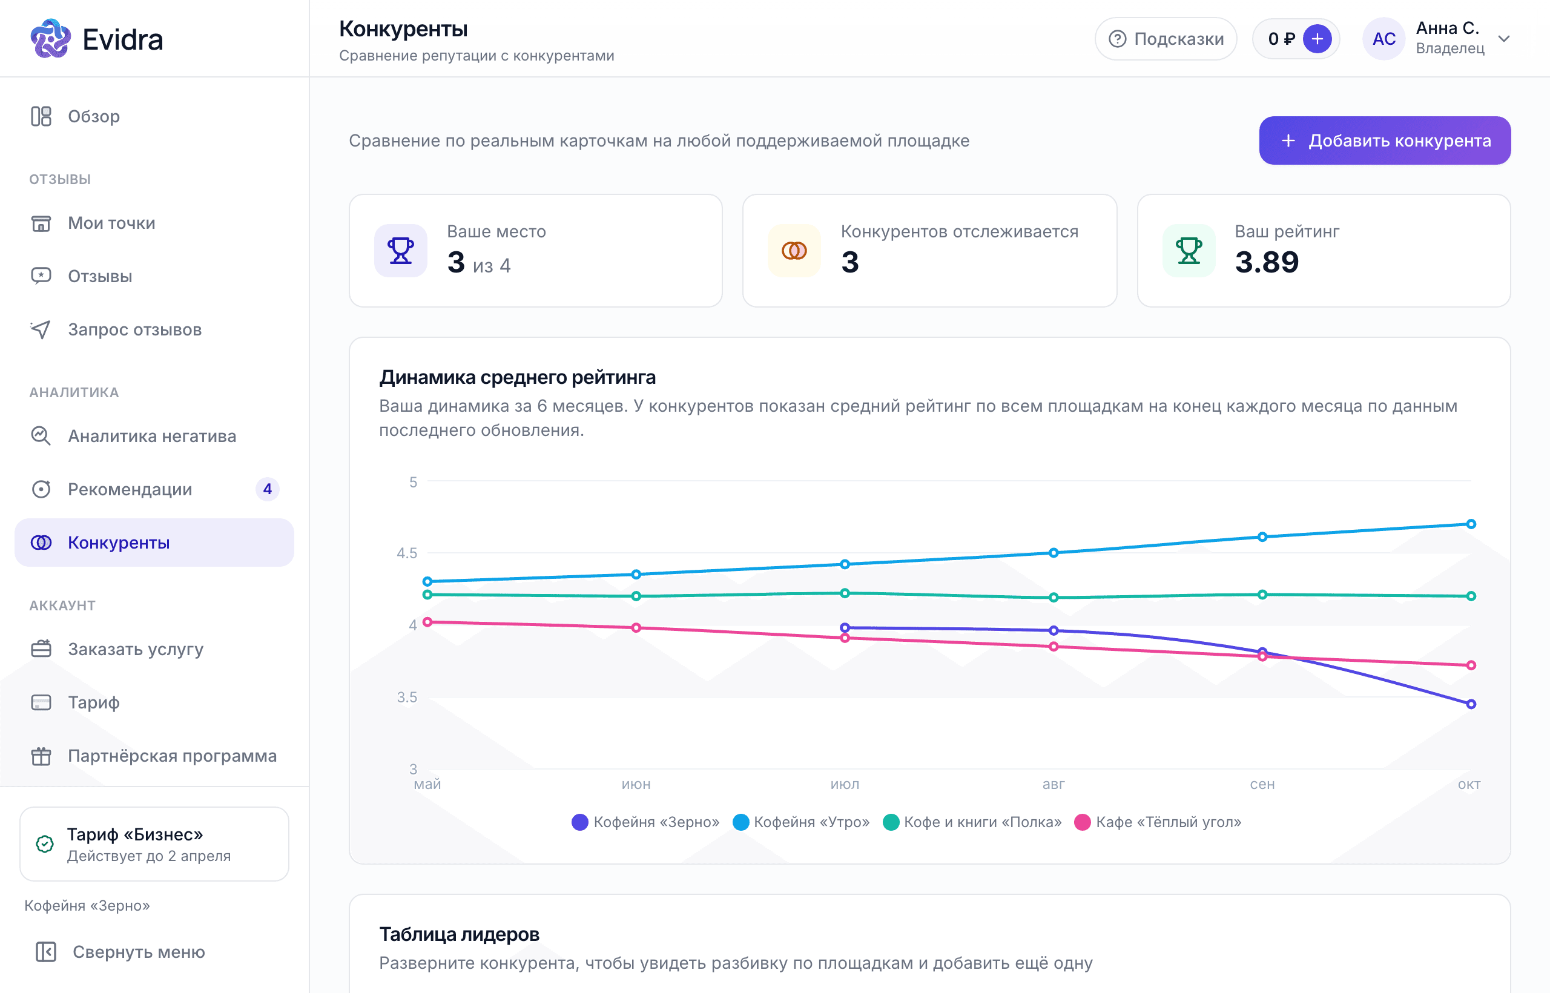Toggle Кофейня «Утро» legend series

pos(802,822)
